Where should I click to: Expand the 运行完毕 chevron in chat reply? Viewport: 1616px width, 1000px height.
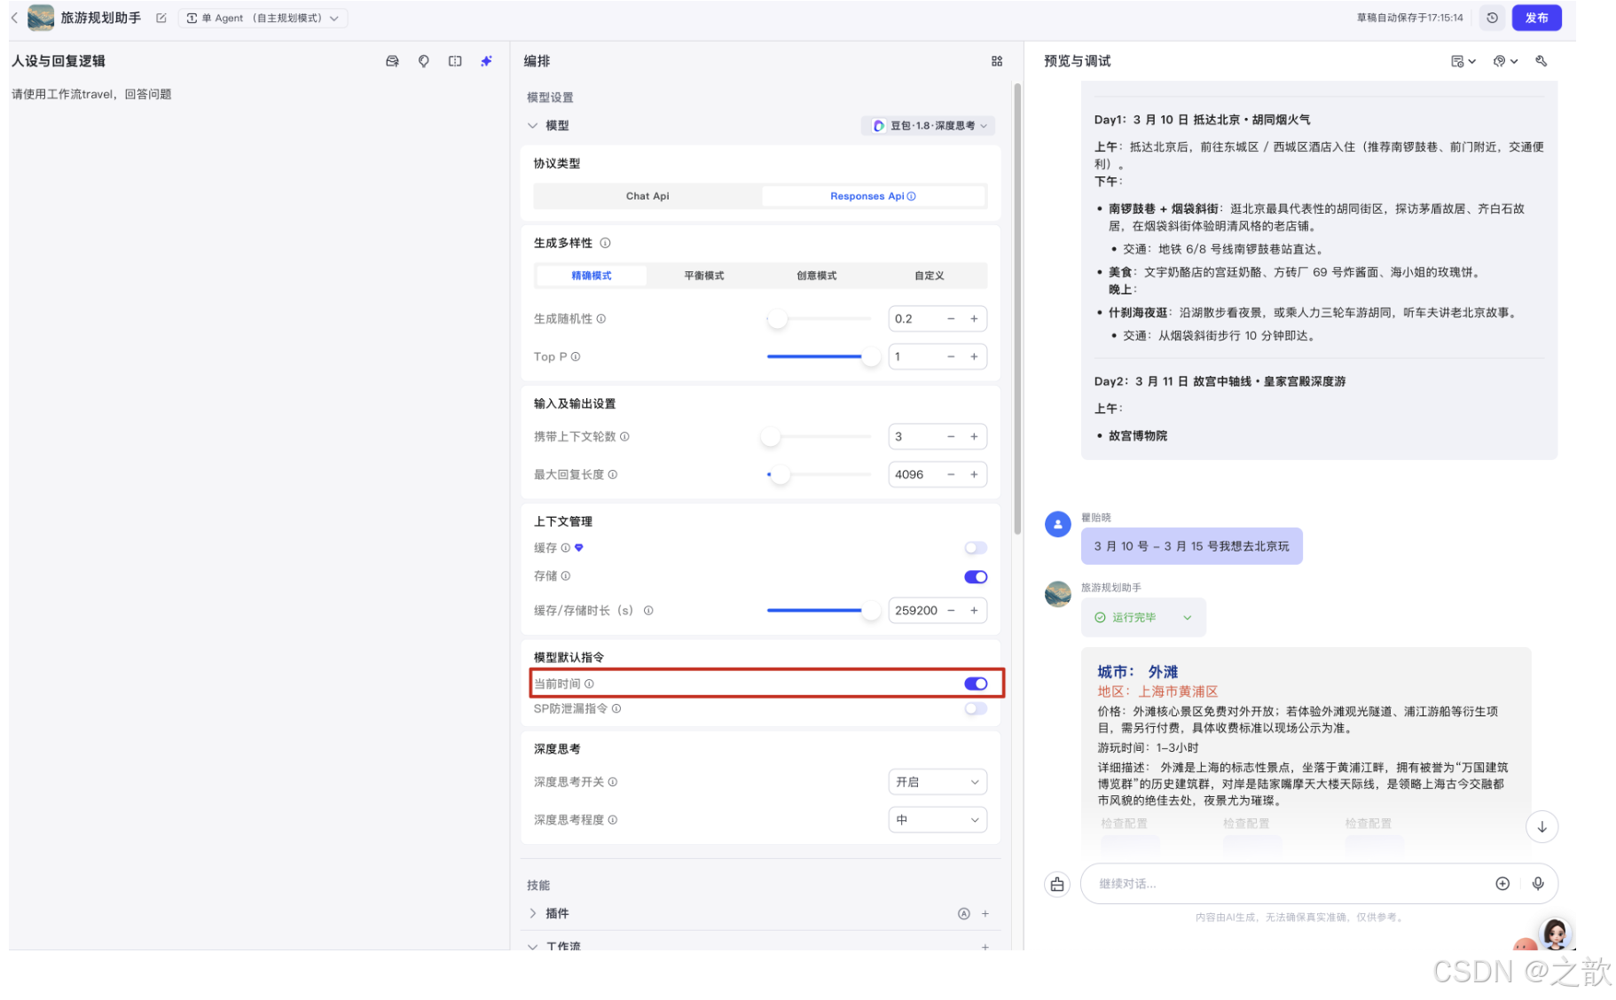click(1188, 617)
